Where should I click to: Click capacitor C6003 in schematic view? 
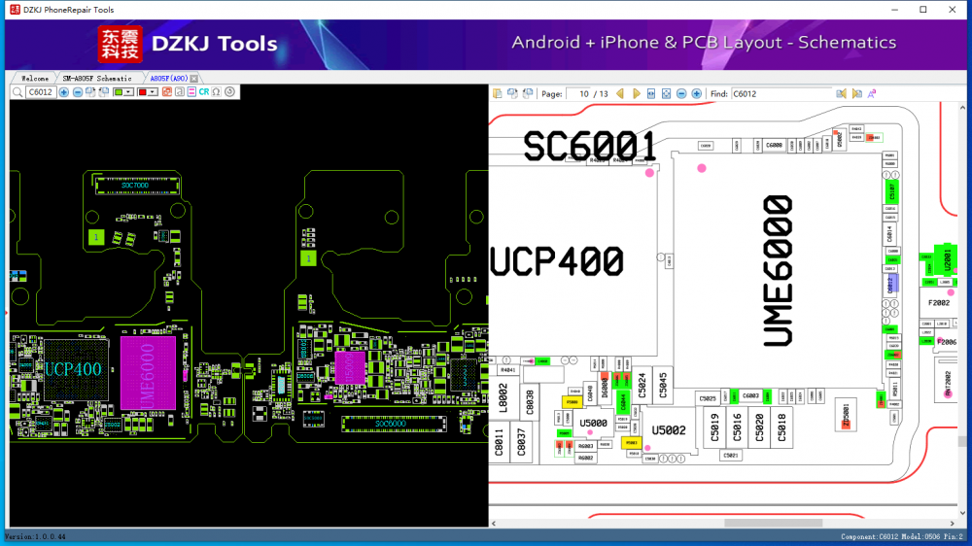750,396
